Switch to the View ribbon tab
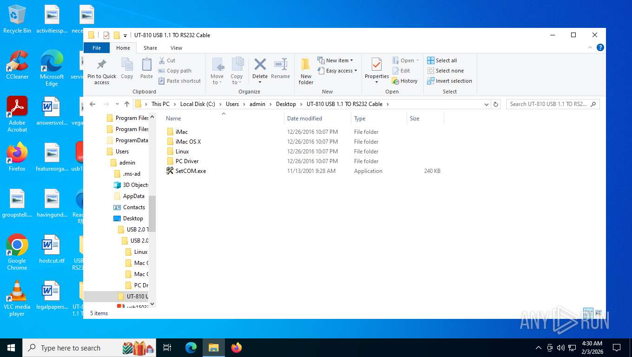The image size is (632, 357). (x=176, y=48)
